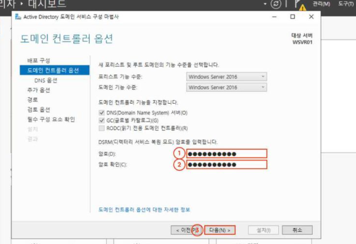Open 도메인 컨트롤러 옵션에 대한 자세한 정보 link
This screenshot has width=356, height=244.
(144, 209)
